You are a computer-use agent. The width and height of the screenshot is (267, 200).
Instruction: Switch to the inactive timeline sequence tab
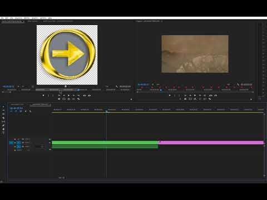(x=17, y=104)
